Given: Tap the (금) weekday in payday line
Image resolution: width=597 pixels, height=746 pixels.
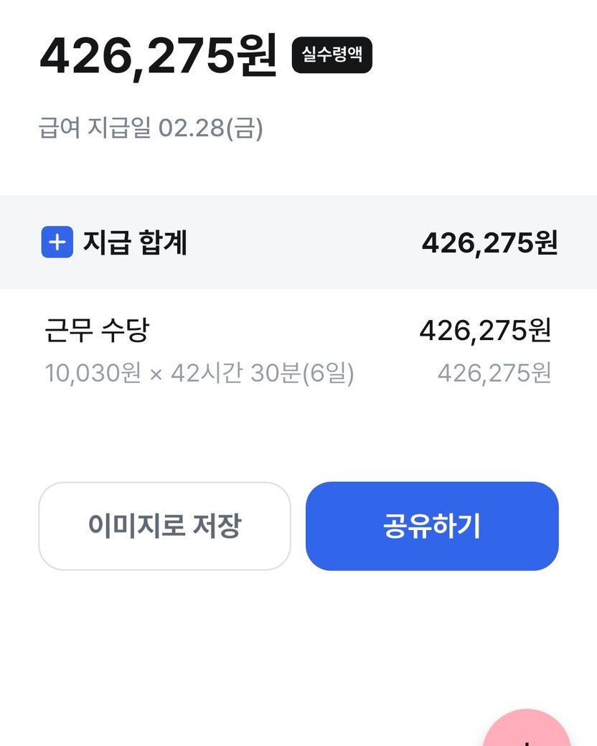Looking at the screenshot, I should (x=245, y=129).
